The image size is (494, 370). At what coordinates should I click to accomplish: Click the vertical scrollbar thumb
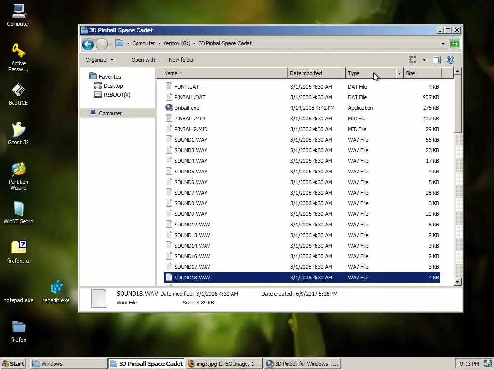[x=457, y=105]
